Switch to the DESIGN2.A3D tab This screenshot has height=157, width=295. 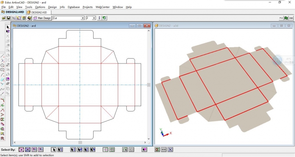39,12
